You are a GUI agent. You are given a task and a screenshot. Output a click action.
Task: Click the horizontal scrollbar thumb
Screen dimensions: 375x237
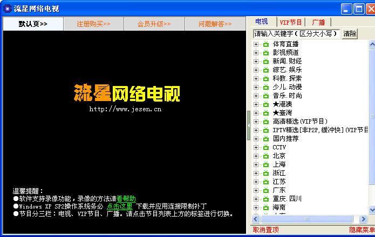(x=307, y=219)
